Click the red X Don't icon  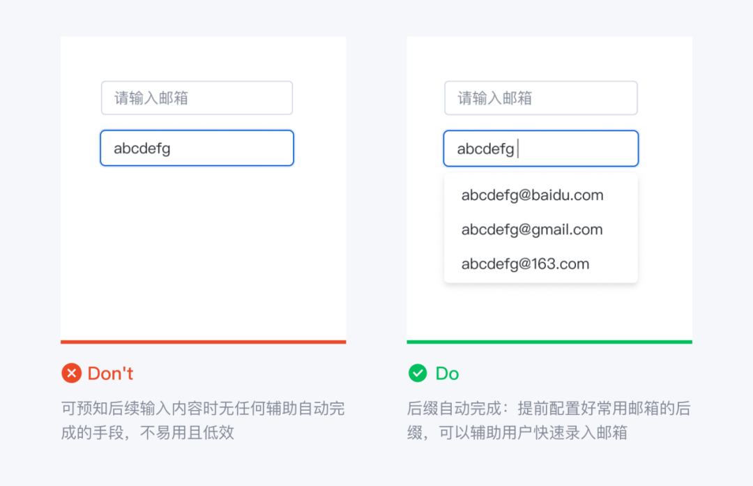coord(72,373)
